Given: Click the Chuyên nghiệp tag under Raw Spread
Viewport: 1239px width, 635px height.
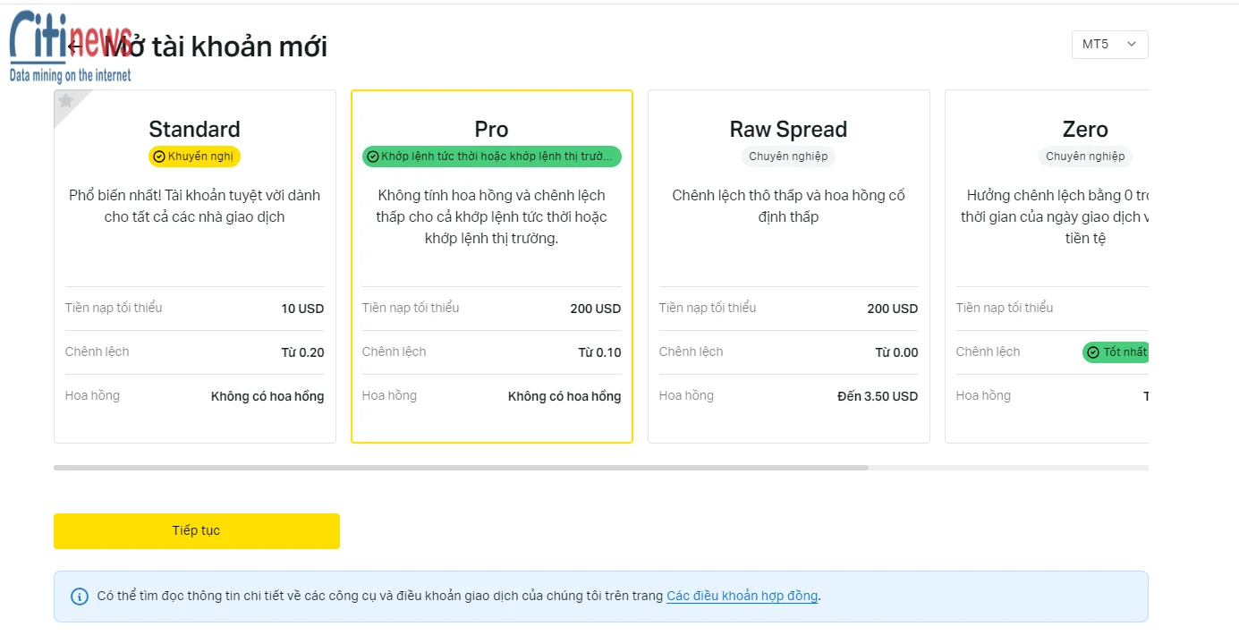Looking at the screenshot, I should (x=788, y=157).
